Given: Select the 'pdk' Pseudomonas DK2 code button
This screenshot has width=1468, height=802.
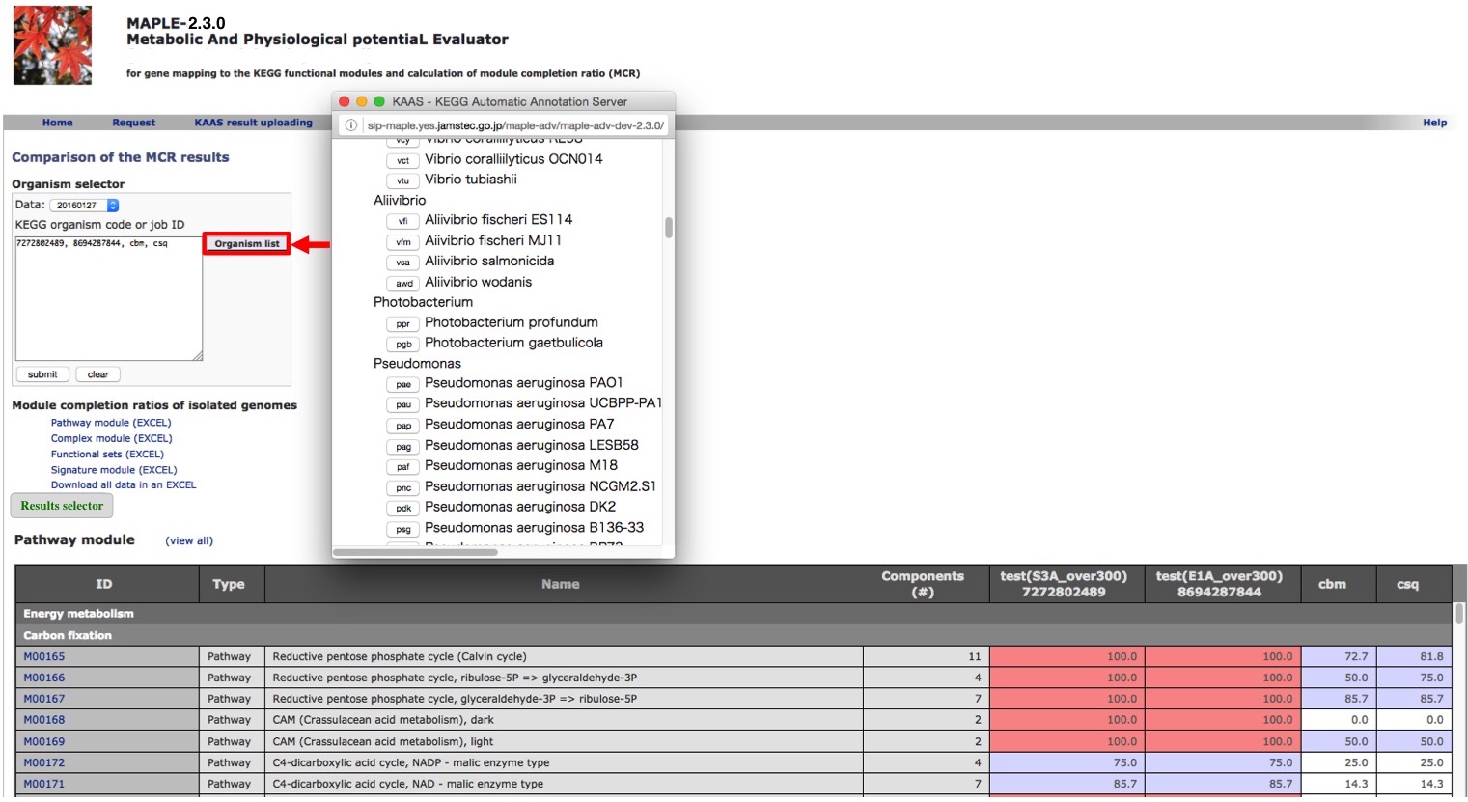Looking at the screenshot, I should pyautogui.click(x=403, y=509).
